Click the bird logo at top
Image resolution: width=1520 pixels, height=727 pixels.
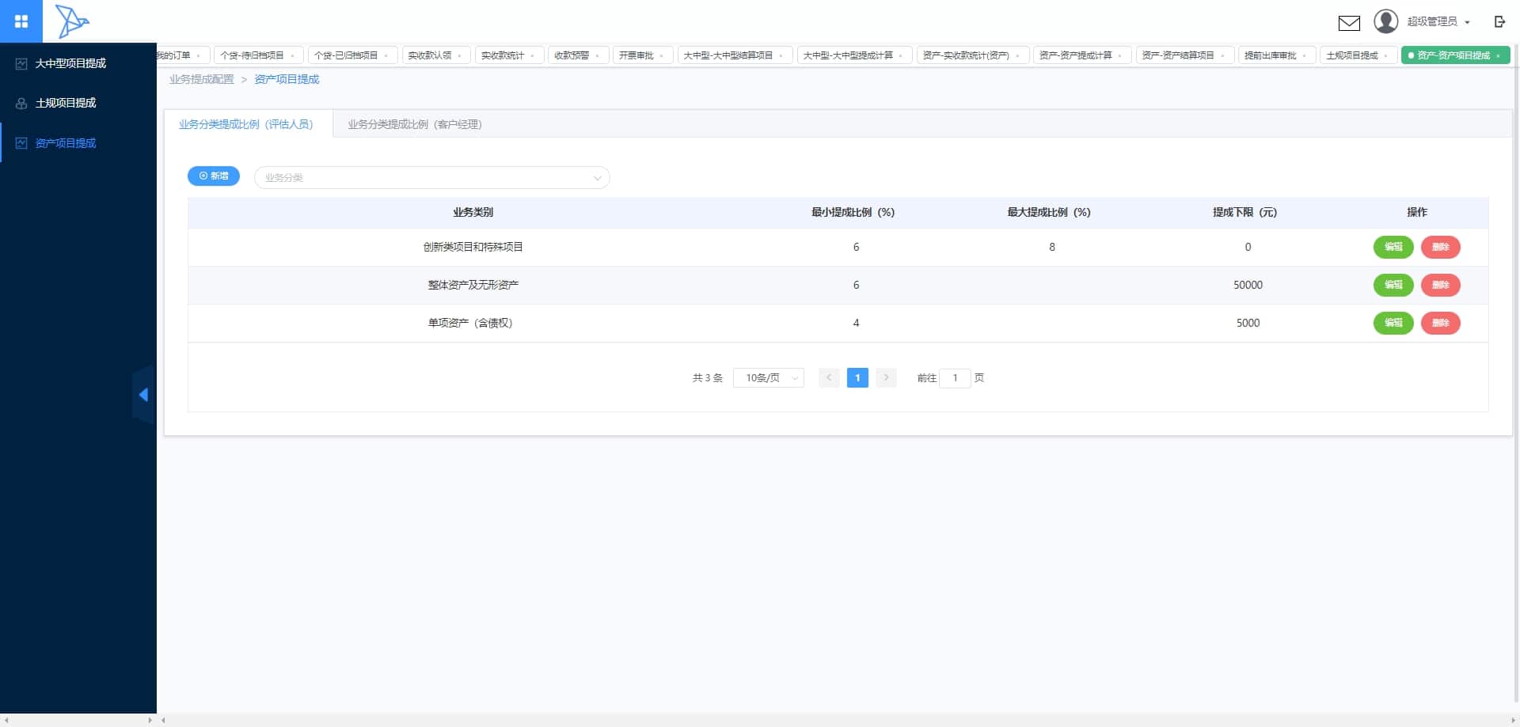72,21
